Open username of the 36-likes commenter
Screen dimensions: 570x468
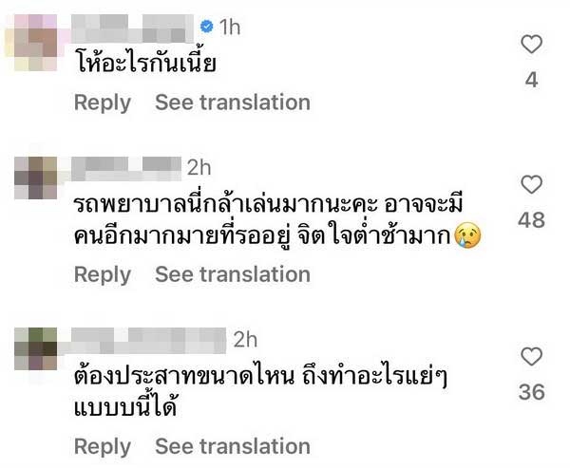click(150, 339)
